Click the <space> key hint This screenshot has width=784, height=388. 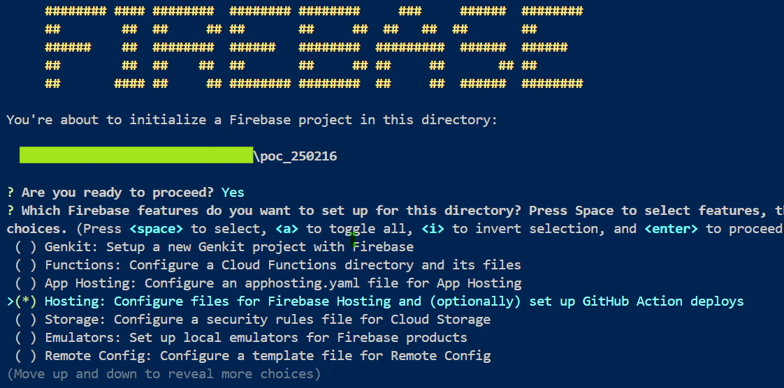157,229
